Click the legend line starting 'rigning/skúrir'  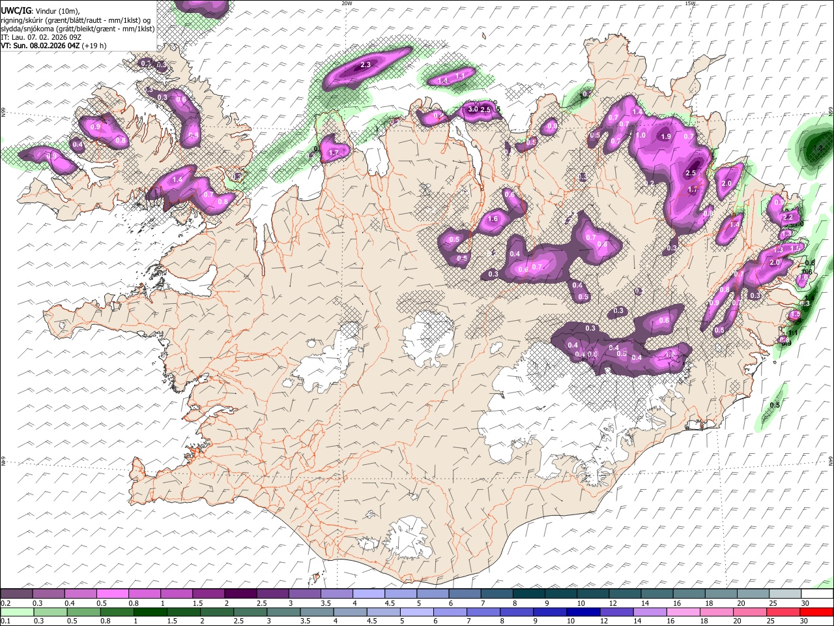click(75, 20)
